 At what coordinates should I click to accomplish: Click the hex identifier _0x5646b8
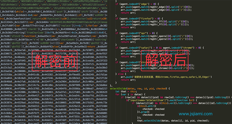(6, 82)
